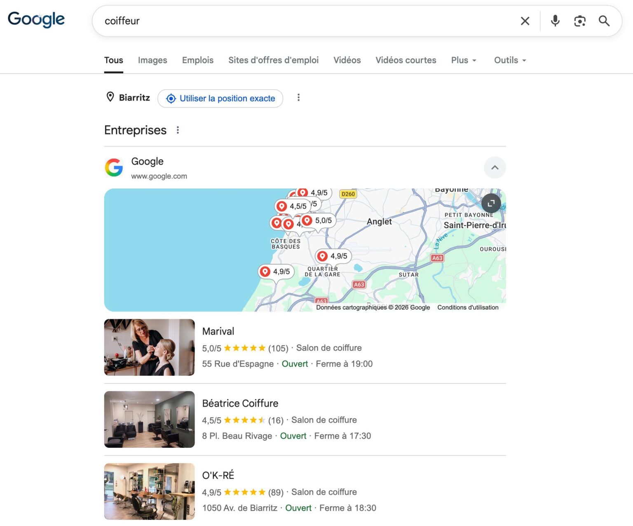
Task: Click the 4,9/5 pin on the coast
Action: click(x=276, y=271)
